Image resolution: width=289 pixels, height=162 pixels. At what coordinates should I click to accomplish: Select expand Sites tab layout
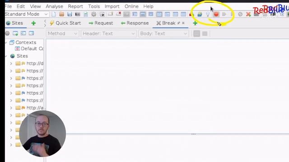coord(135,14)
